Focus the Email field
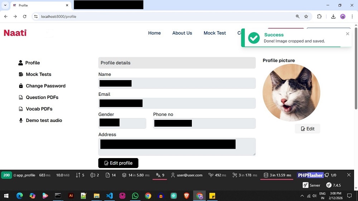Viewport: 358px width, 201px height. tap(177, 103)
